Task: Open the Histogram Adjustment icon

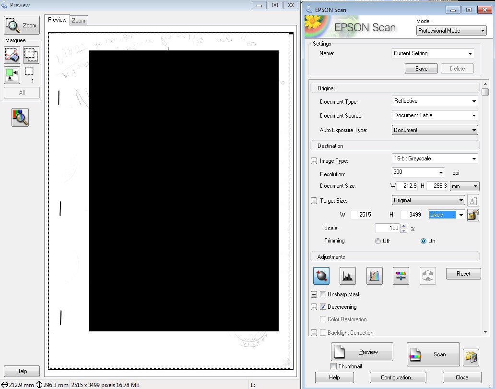Action: [348, 276]
